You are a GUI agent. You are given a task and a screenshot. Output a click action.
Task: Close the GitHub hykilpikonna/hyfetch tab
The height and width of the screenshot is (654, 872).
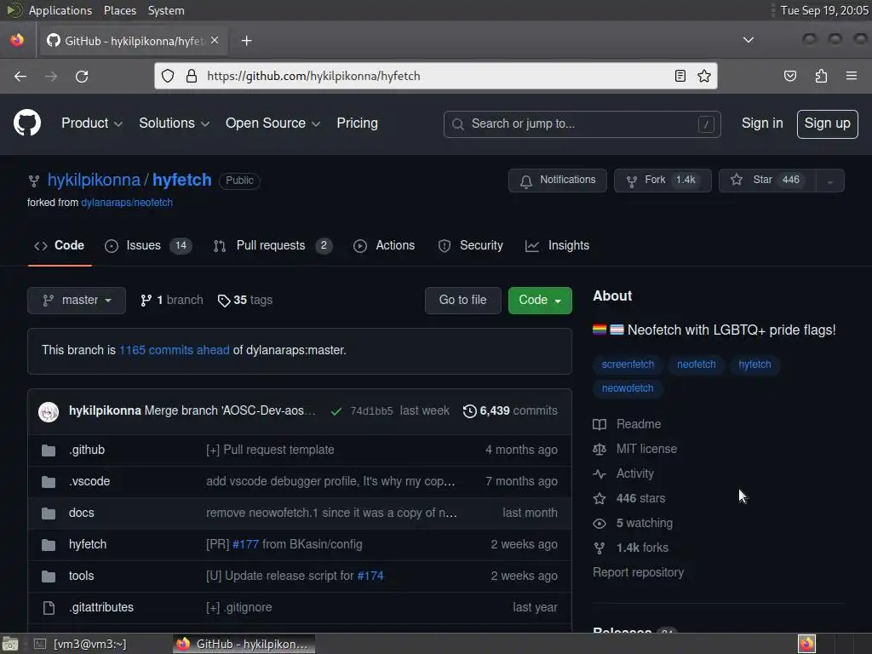coord(215,41)
